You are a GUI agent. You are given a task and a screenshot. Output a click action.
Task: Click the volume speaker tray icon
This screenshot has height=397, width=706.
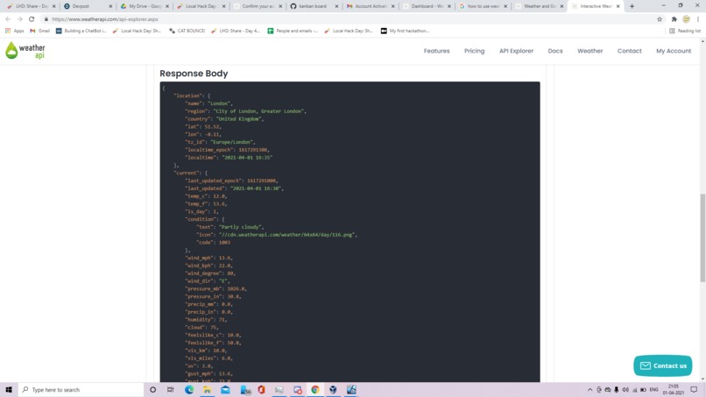625,390
